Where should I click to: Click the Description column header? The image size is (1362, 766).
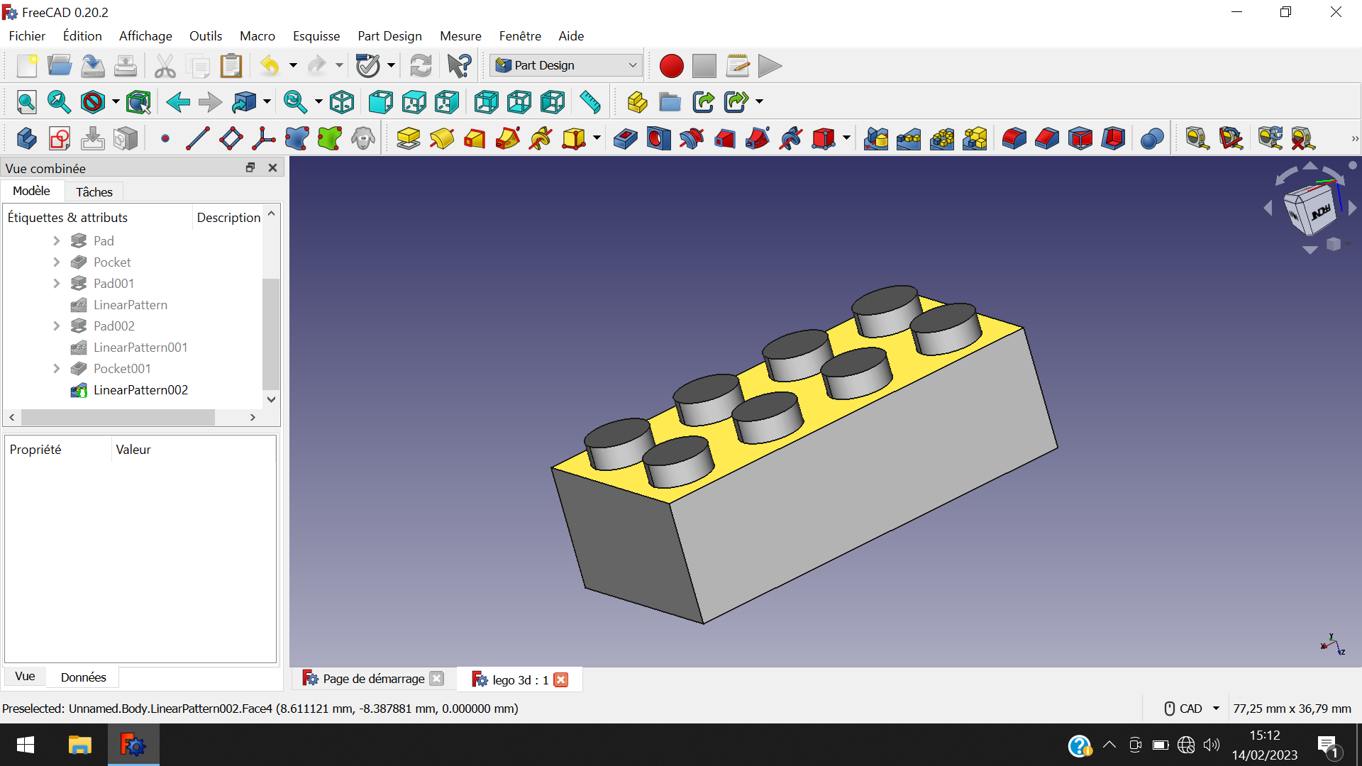228,218
